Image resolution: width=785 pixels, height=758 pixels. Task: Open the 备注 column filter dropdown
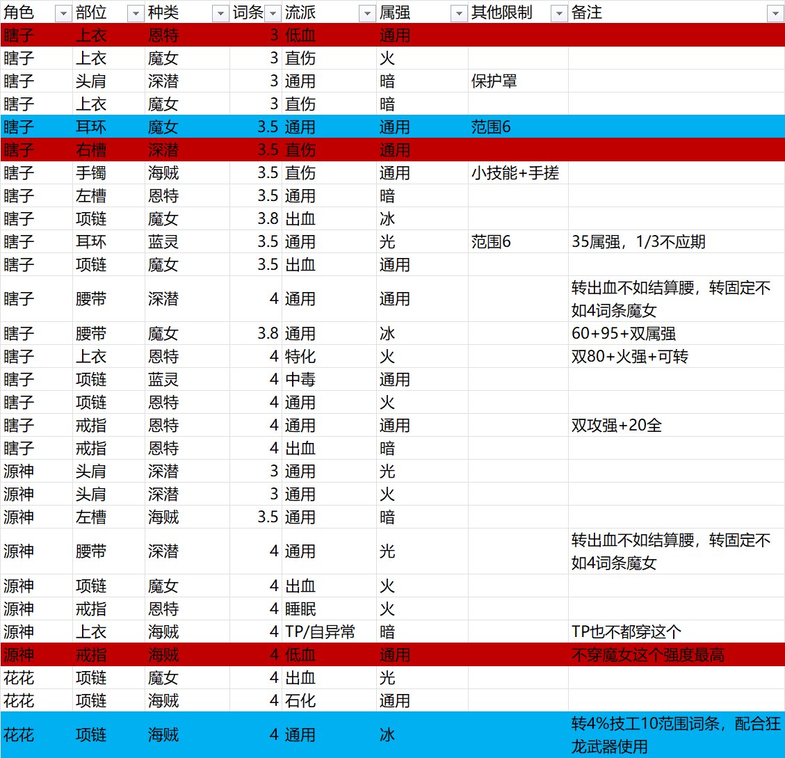click(x=775, y=15)
